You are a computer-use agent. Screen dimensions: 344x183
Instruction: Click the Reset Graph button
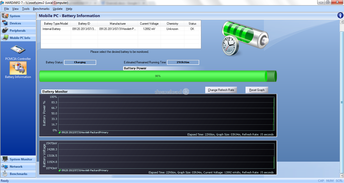click(x=257, y=90)
